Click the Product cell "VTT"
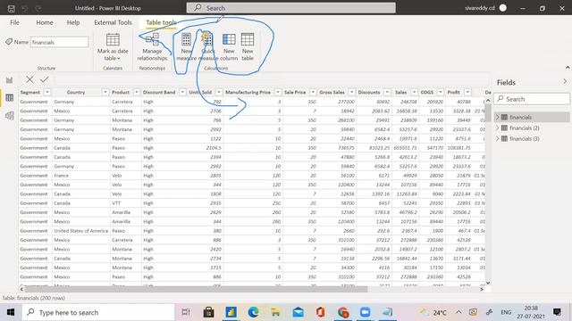Screen dimensions: 572x321 tap(116, 203)
